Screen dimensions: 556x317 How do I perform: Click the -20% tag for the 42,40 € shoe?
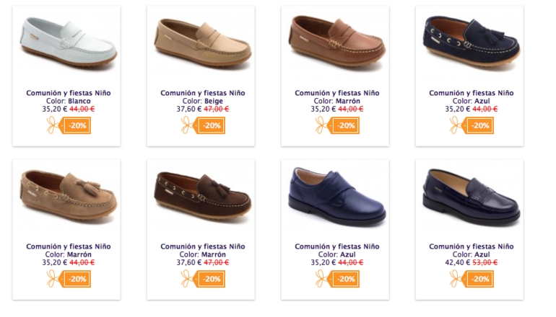click(480, 279)
